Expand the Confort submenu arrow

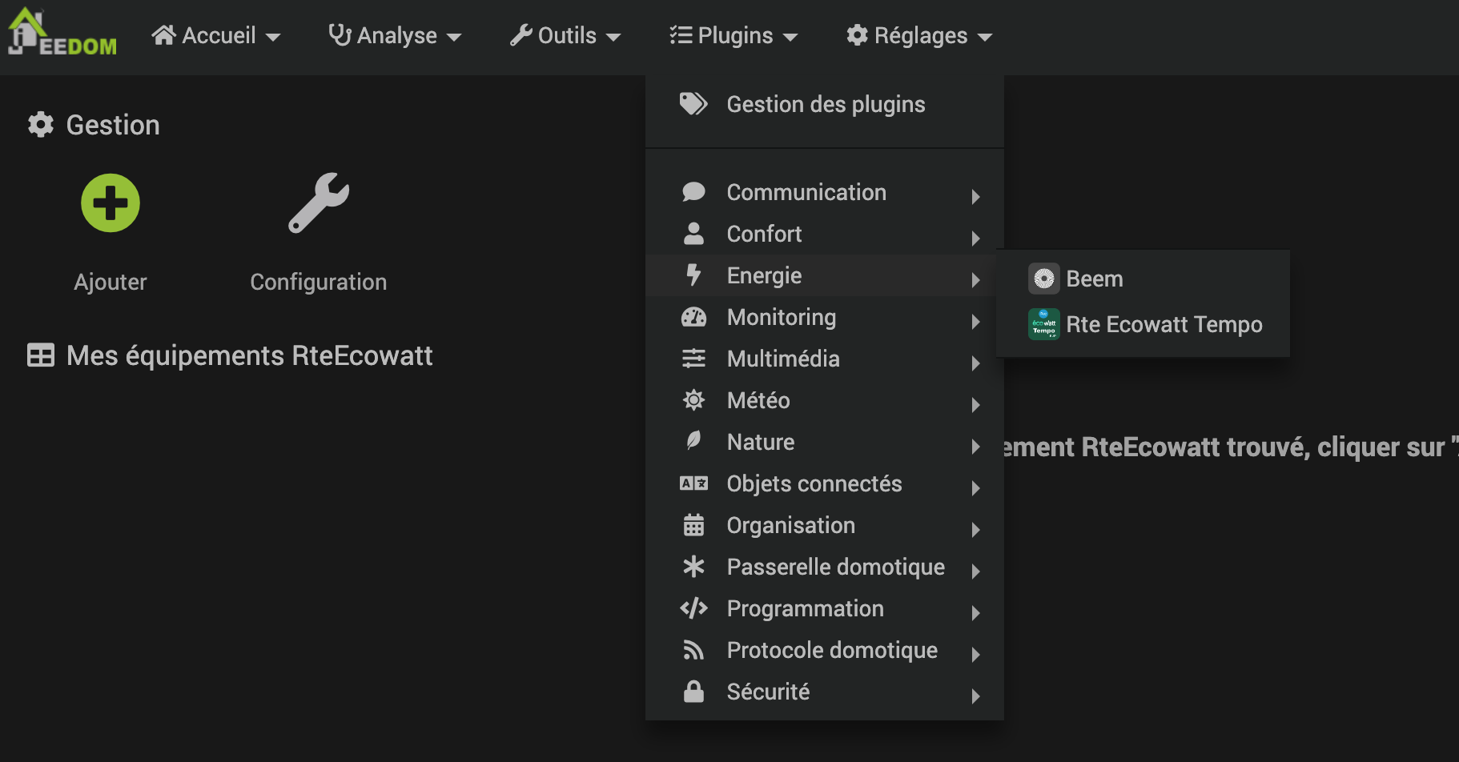[975, 238]
